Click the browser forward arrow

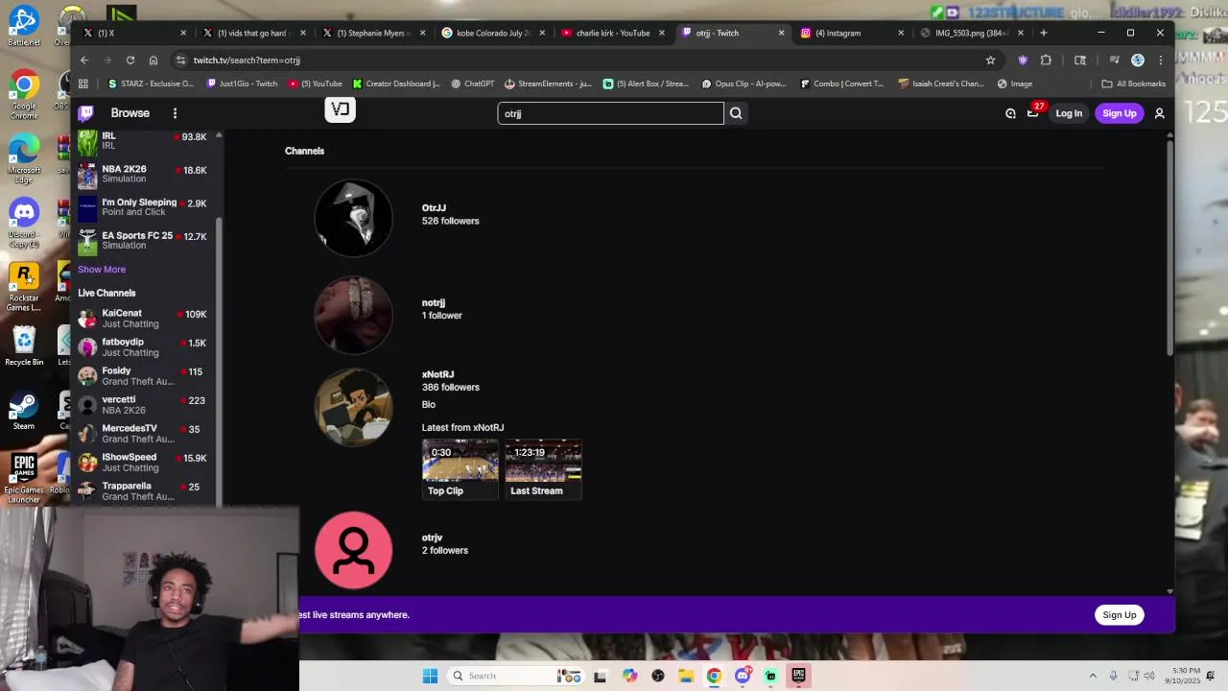[x=107, y=60]
